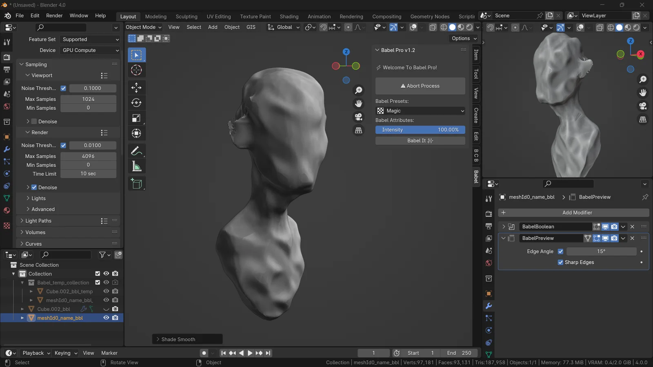653x367 pixels.
Task: Click the Intensity slider
Action: click(420, 130)
